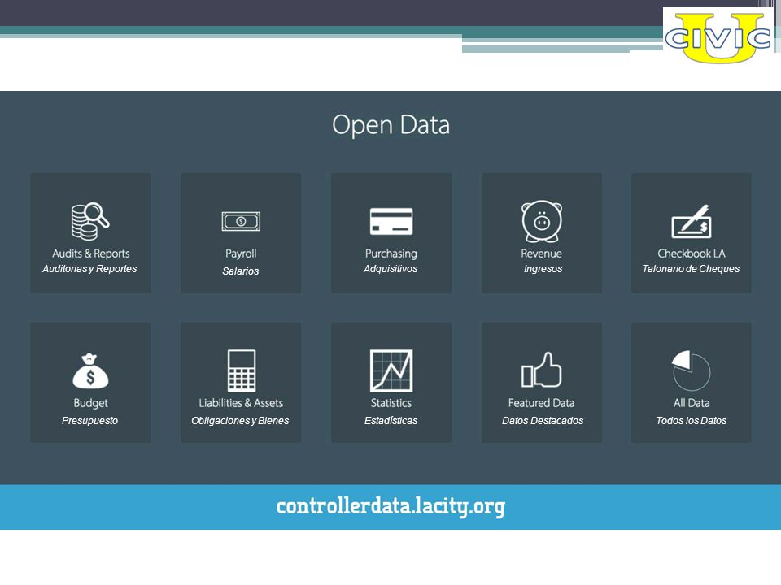Click the Purchasing credit card icon
Image resolution: width=781 pixels, height=585 pixels.
click(391, 221)
